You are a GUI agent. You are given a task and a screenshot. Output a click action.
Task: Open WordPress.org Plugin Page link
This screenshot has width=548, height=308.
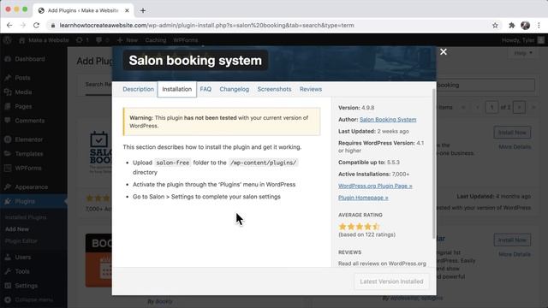(375, 186)
